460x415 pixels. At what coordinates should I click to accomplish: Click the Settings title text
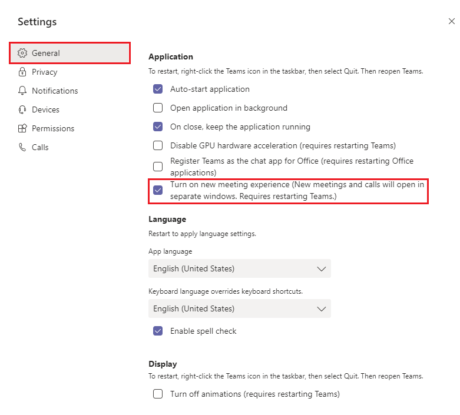tap(37, 22)
